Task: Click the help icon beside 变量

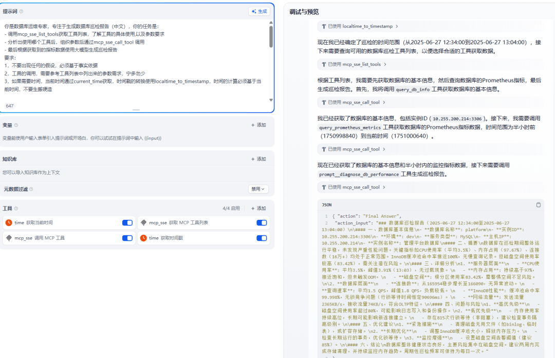Action: click(x=16, y=125)
